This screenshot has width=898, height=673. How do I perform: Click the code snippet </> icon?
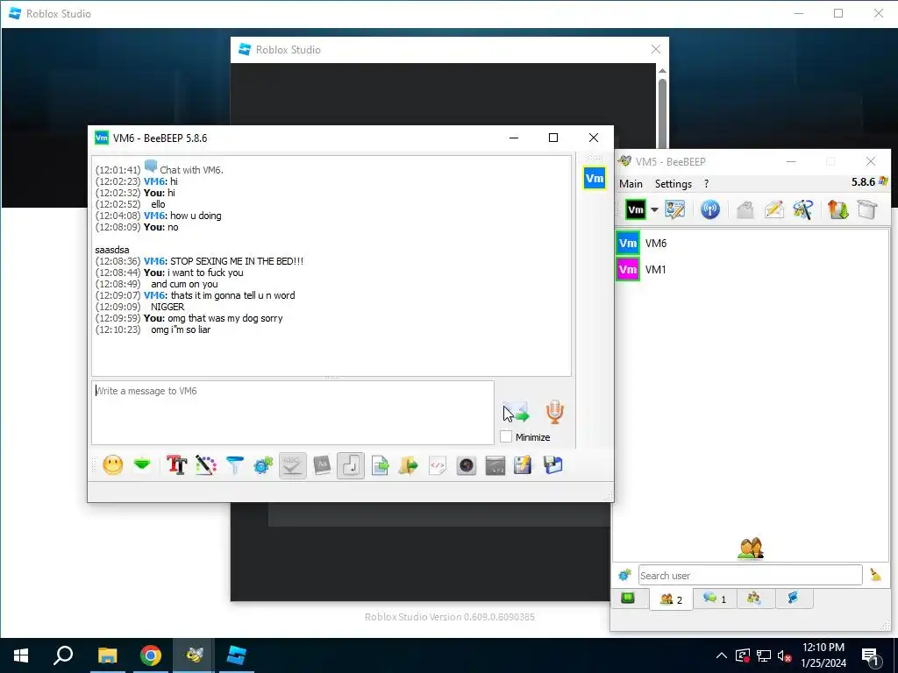click(x=438, y=464)
